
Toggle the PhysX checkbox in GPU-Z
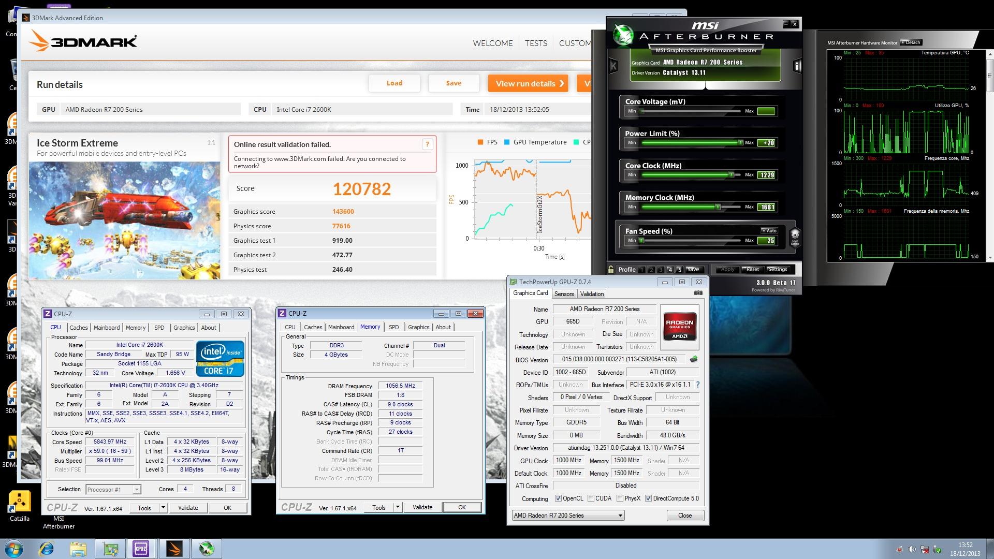point(620,498)
